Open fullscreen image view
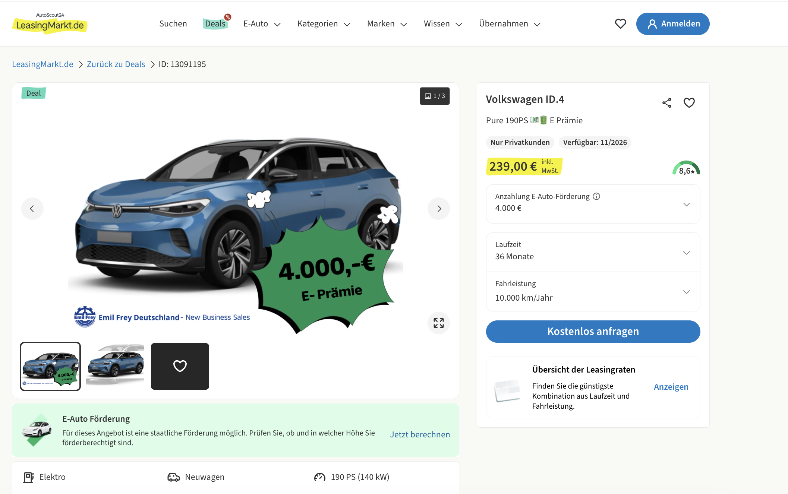The height and width of the screenshot is (494, 788). [x=439, y=323]
